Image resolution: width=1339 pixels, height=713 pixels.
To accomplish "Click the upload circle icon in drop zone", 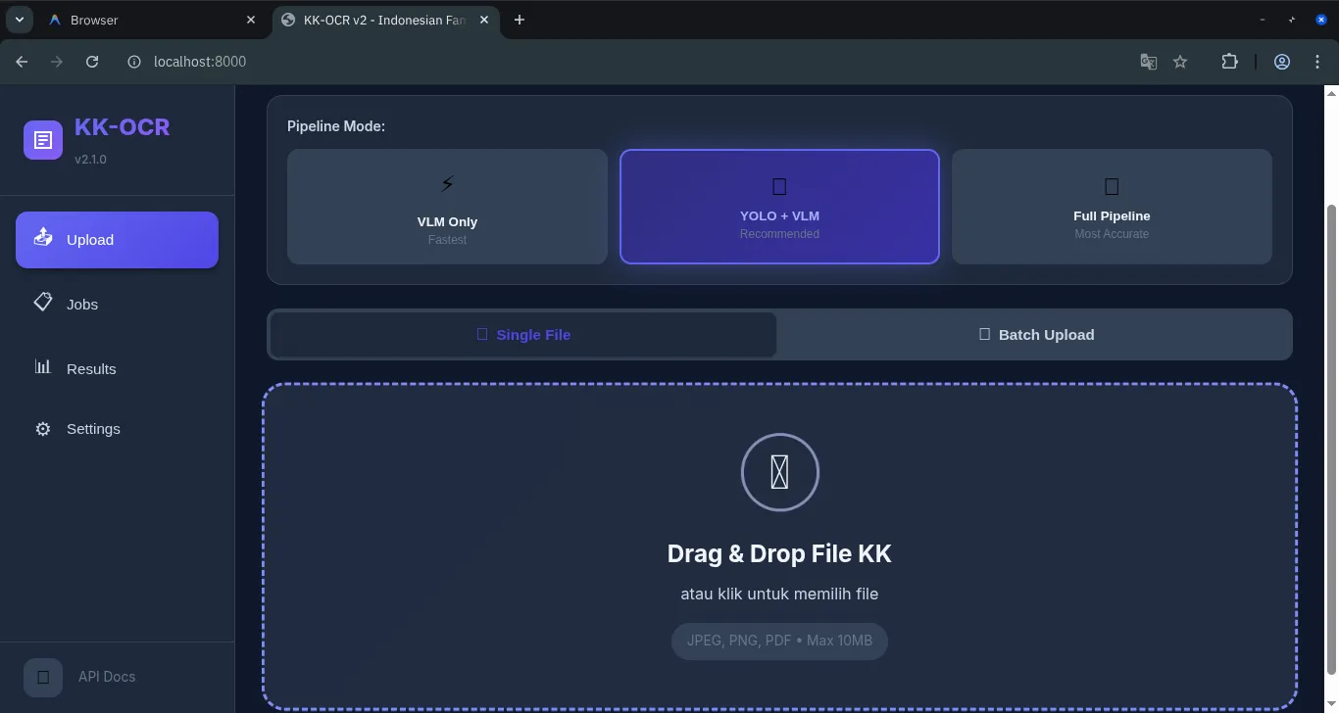I will point(779,472).
